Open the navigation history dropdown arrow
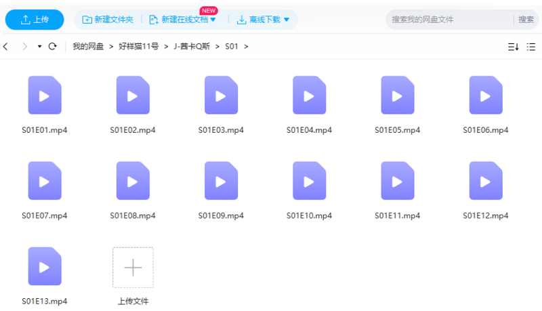Screen dimensions: 542x311 point(39,47)
